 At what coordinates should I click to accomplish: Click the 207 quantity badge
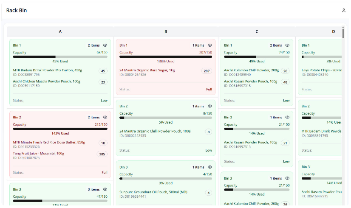[x=207, y=71]
